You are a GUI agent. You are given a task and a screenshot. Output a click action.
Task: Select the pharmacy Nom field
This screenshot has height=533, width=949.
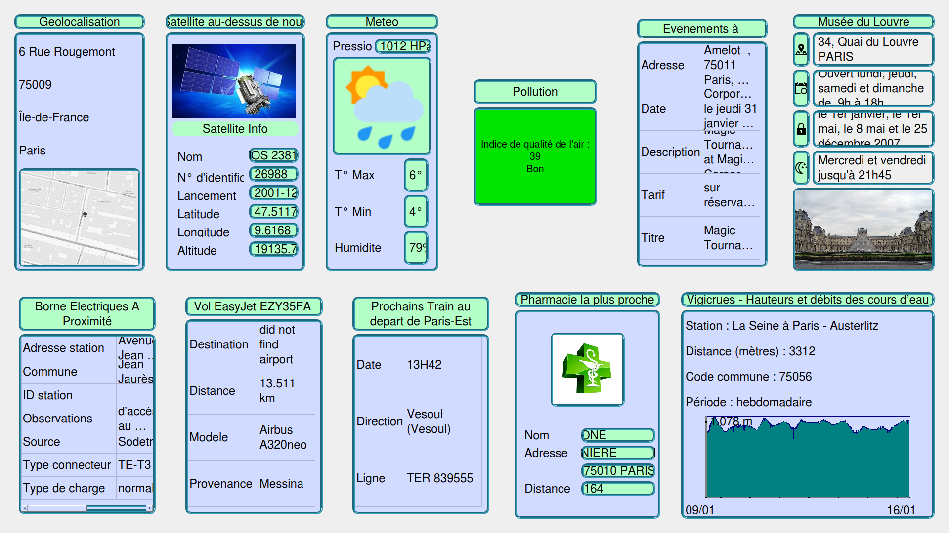pyautogui.click(x=618, y=435)
